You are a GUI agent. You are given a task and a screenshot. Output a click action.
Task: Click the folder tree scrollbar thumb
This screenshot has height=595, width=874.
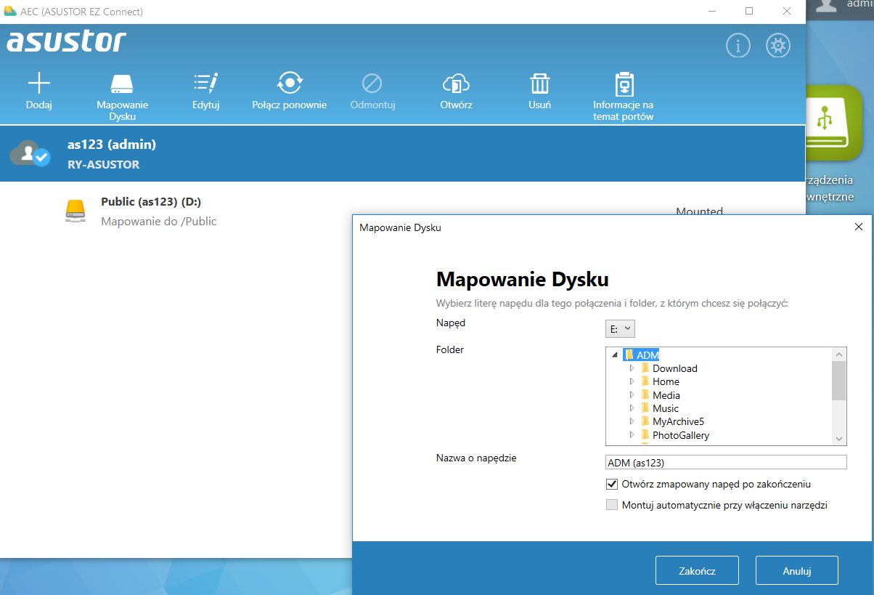[x=839, y=381]
